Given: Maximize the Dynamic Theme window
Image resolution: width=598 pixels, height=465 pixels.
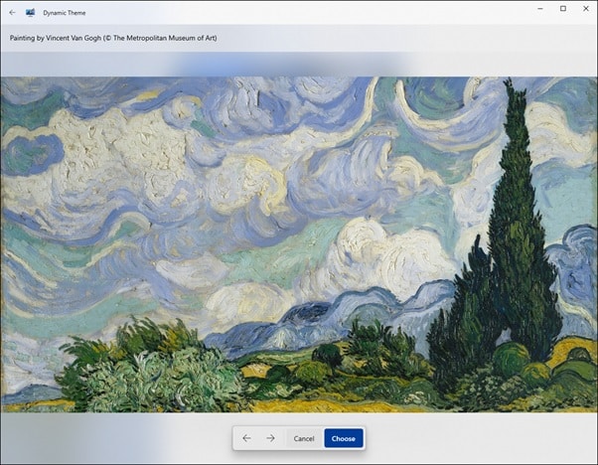Looking at the screenshot, I should point(563,9).
